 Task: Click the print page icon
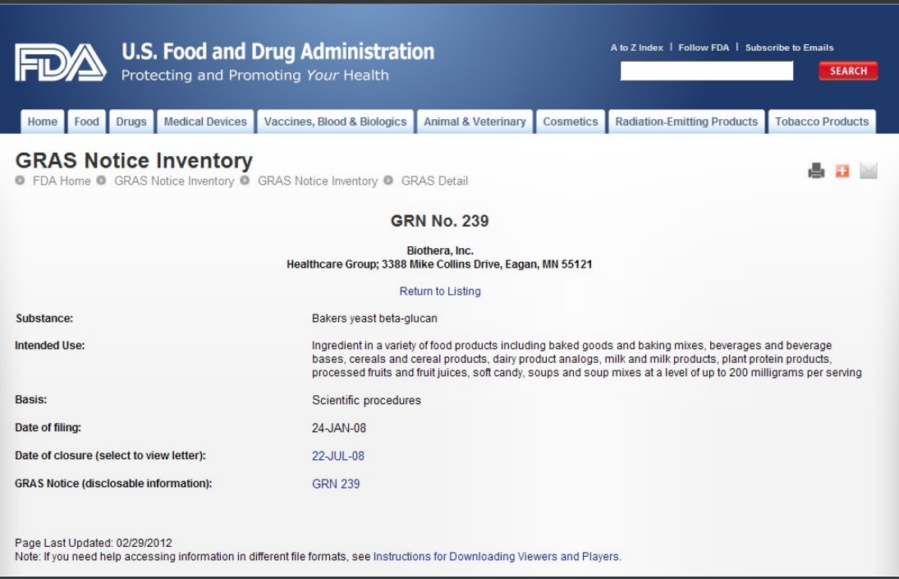pyautogui.click(x=816, y=171)
